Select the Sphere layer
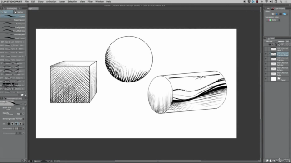This screenshot has height=163, width=291. (x=280, y=69)
